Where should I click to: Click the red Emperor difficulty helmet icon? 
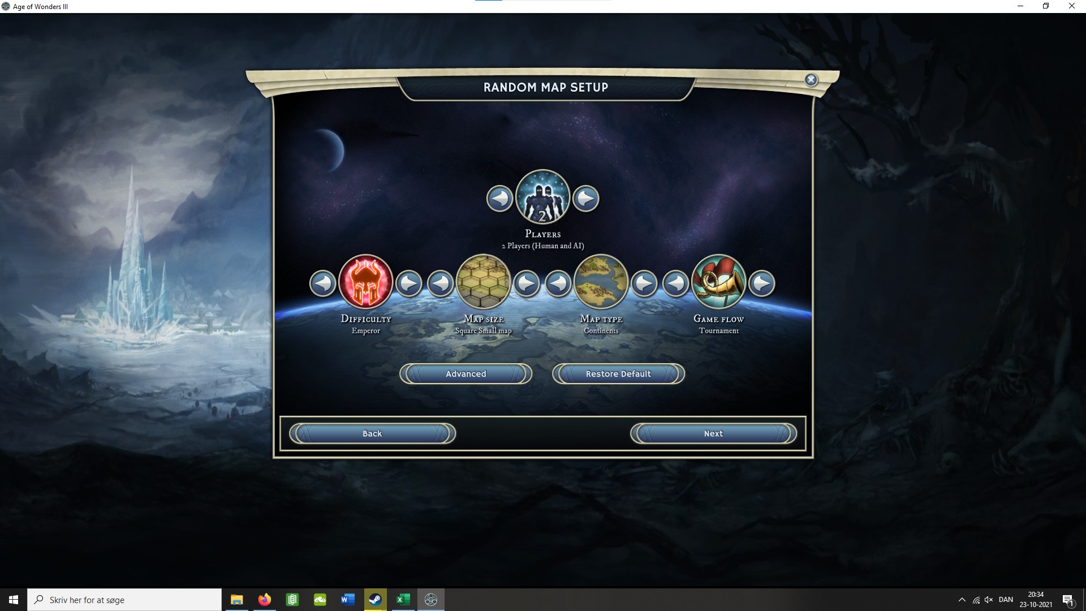[366, 282]
